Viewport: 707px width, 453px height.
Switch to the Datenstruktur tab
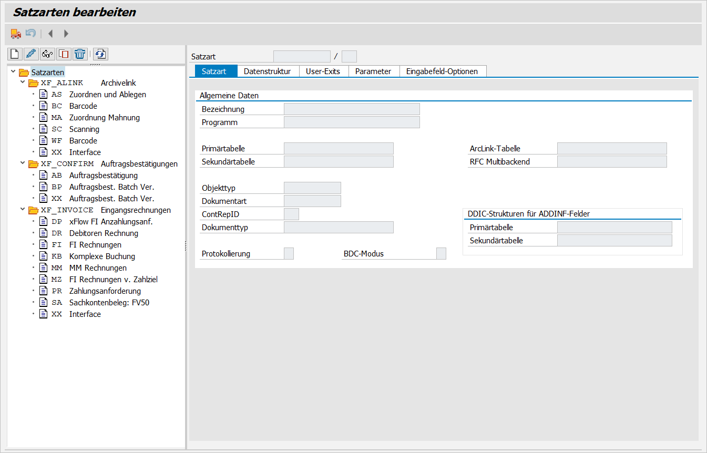point(267,71)
